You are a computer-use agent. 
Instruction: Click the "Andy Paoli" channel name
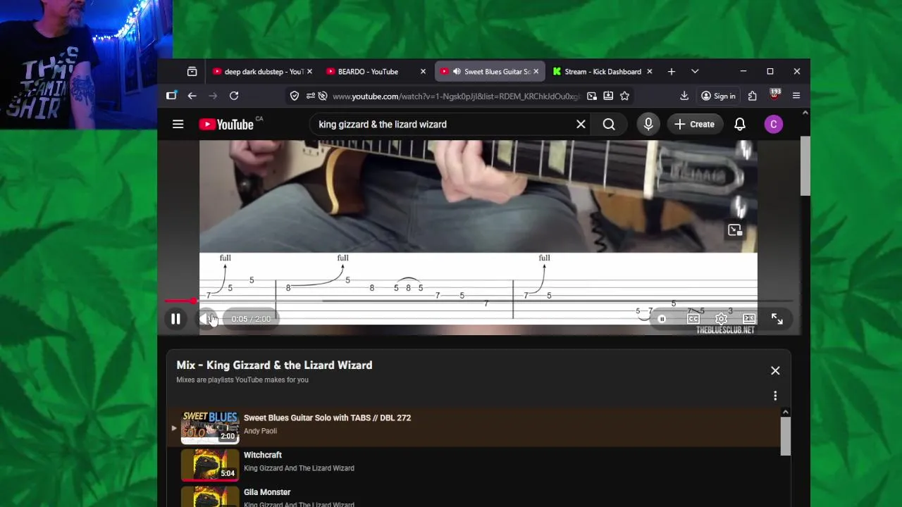pyautogui.click(x=260, y=431)
